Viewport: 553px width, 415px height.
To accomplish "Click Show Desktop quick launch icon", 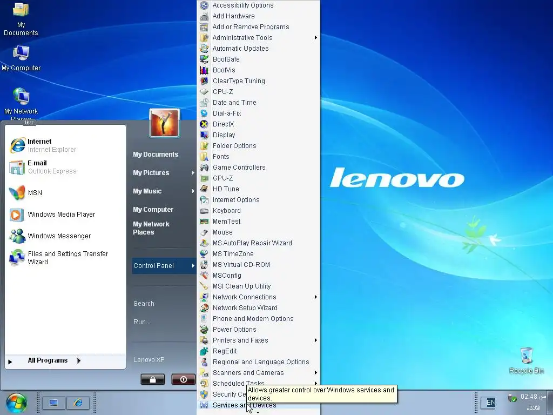I will click(x=53, y=403).
